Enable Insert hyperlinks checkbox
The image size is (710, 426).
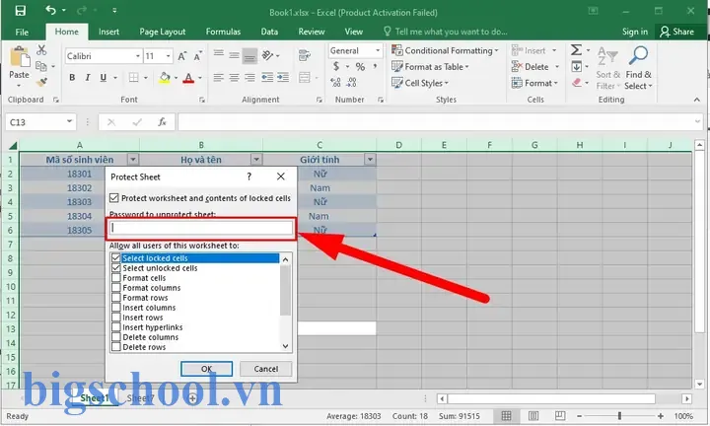(116, 327)
